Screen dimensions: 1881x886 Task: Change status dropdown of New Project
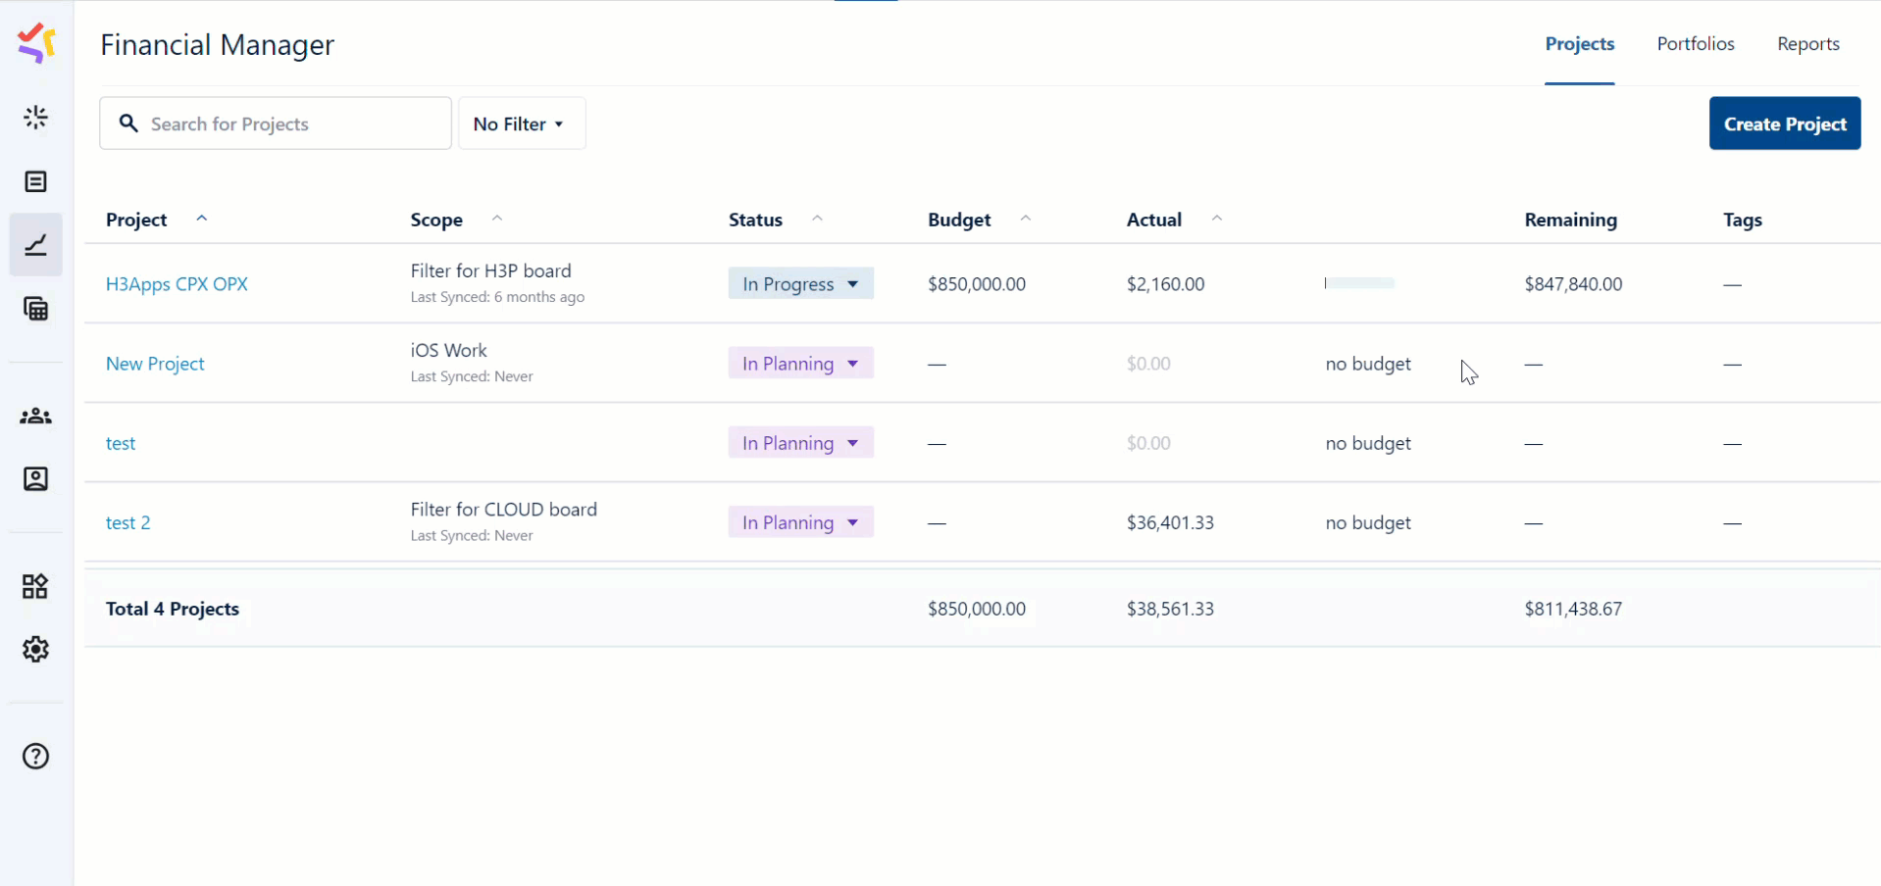[x=800, y=363]
